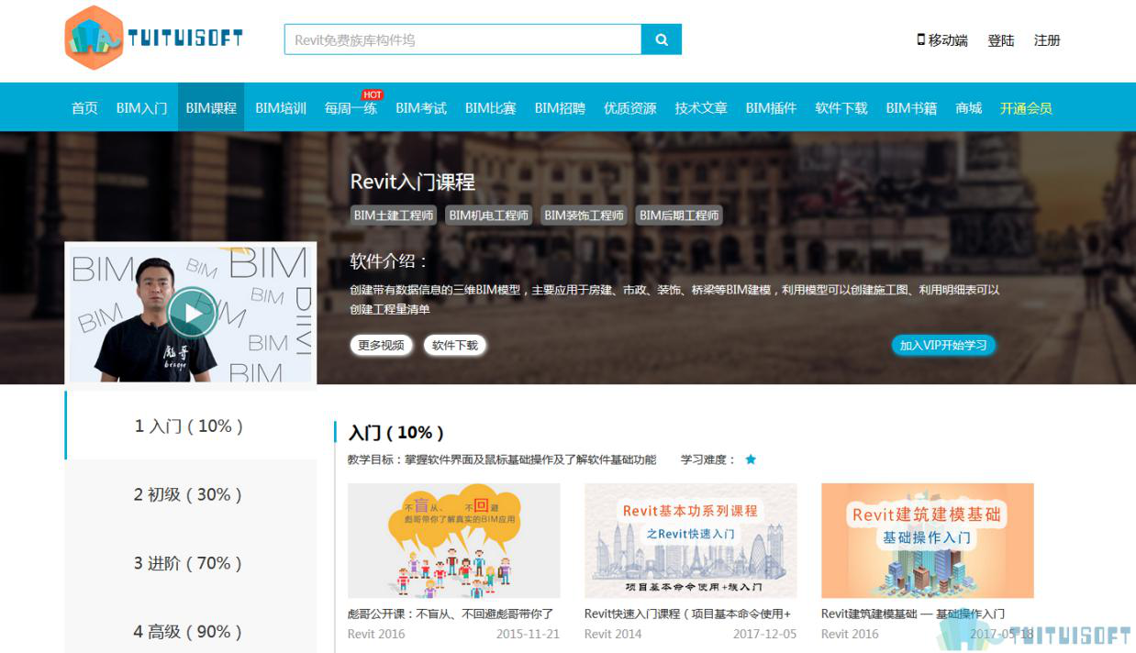Click the BIM后期工程师 tag
Image resolution: width=1136 pixels, height=653 pixels.
[x=679, y=216]
